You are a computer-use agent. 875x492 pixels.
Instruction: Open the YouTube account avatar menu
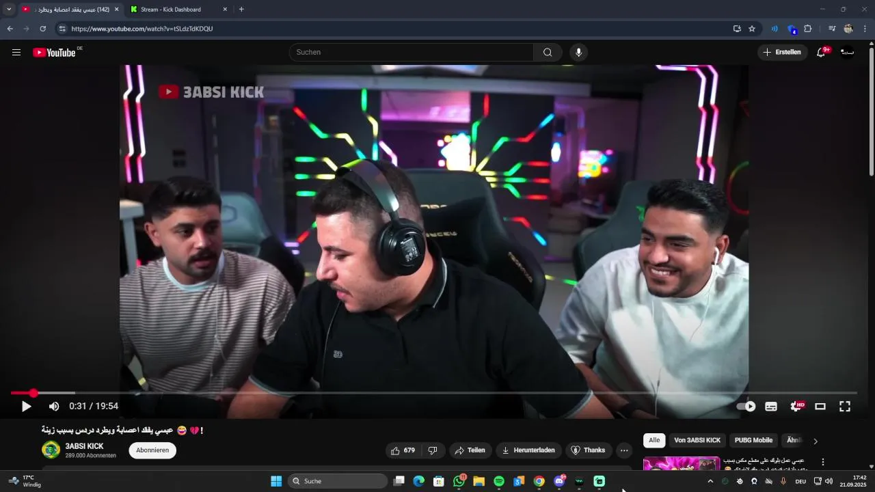(x=847, y=53)
